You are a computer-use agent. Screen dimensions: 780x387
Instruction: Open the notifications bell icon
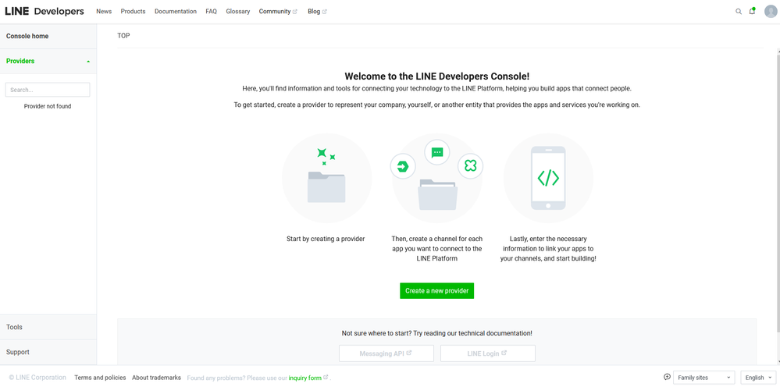(752, 11)
